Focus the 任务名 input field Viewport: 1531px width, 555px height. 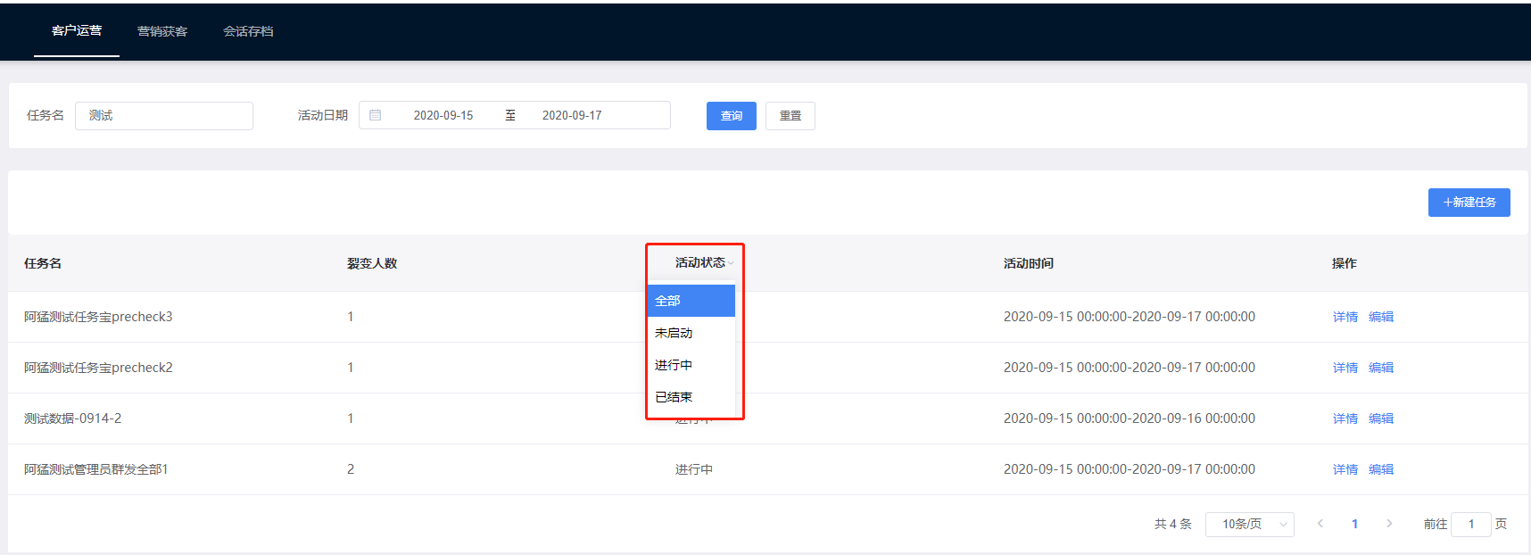coord(164,116)
